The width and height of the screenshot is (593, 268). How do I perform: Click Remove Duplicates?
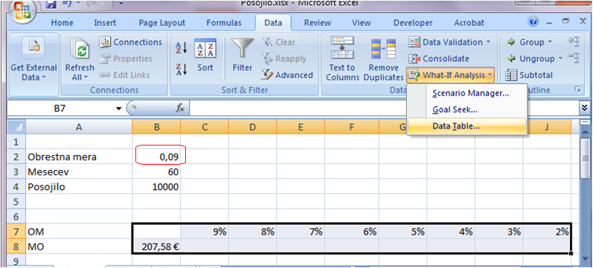[x=383, y=59]
